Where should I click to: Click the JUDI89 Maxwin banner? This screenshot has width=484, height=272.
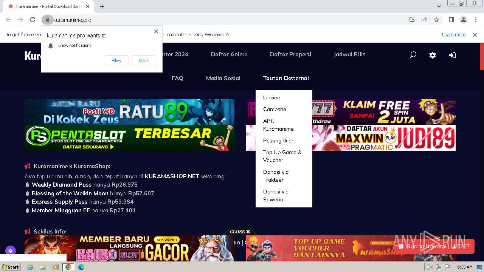pyautogui.click(x=384, y=138)
